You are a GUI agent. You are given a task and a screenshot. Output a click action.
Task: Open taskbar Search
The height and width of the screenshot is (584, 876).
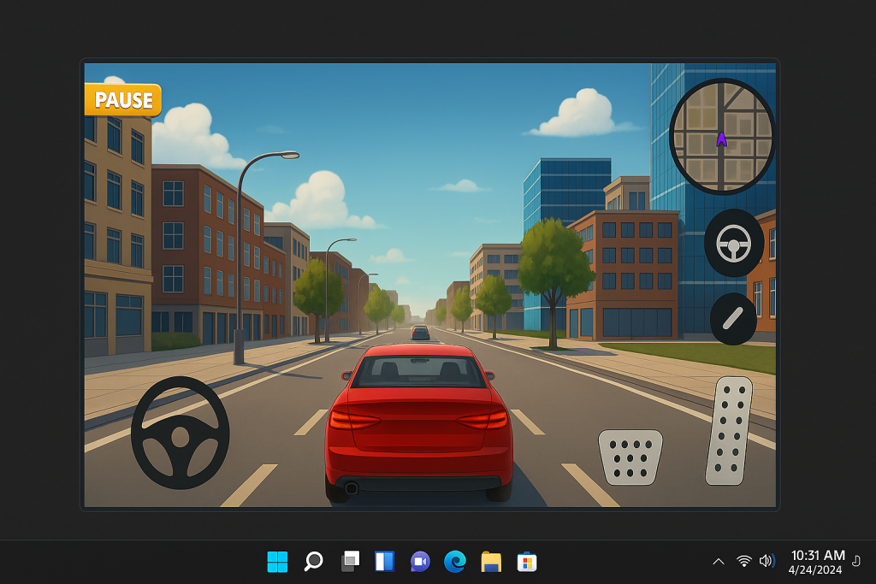(x=313, y=562)
